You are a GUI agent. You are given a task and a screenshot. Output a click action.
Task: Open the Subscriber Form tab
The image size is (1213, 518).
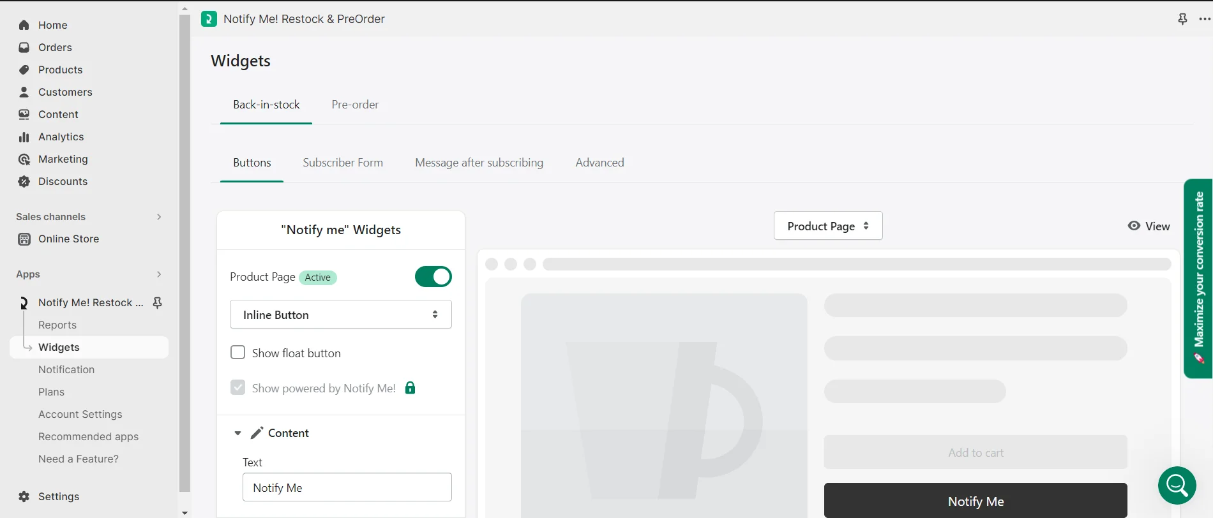click(x=343, y=163)
